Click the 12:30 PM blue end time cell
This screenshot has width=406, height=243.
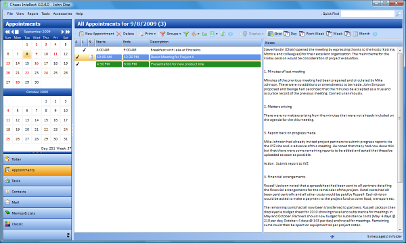[136, 57]
